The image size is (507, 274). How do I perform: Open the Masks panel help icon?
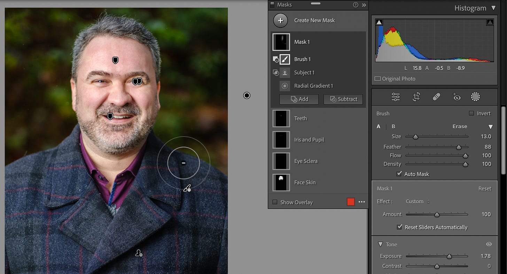click(x=356, y=5)
